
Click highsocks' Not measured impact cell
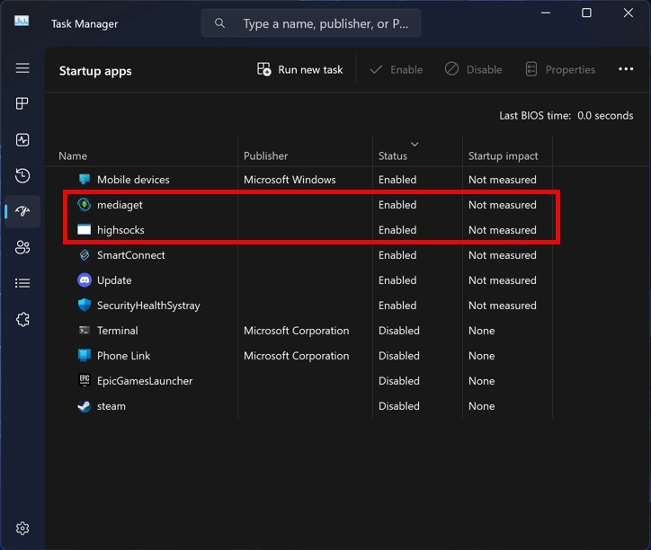(x=503, y=230)
